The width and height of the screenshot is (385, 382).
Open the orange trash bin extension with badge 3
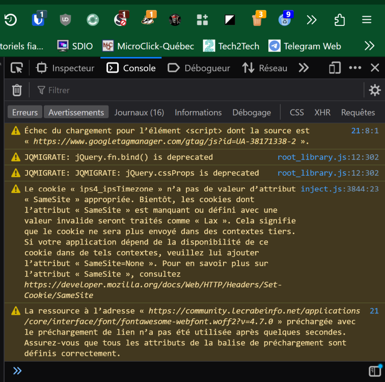[258, 19]
